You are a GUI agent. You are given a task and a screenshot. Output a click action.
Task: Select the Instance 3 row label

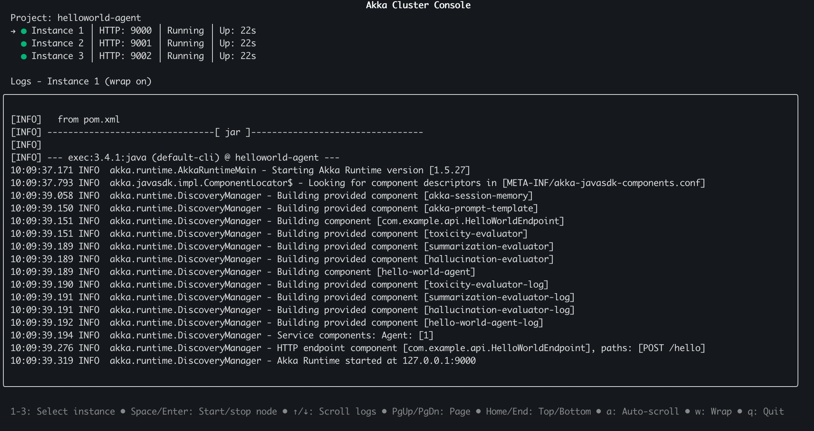click(x=57, y=56)
